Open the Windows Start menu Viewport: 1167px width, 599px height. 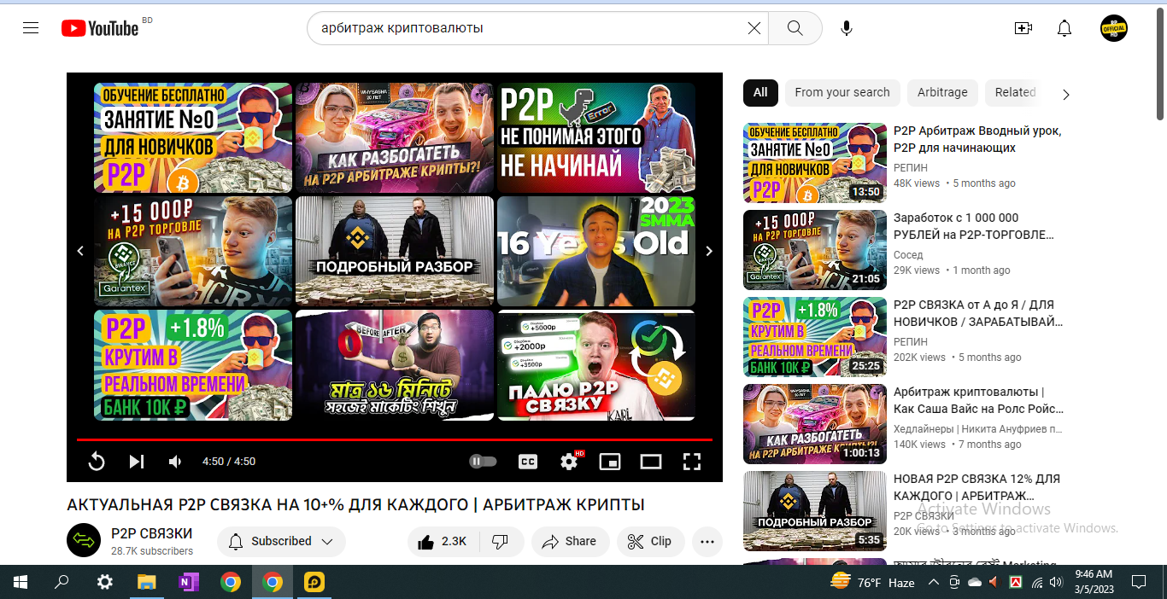[x=20, y=582]
